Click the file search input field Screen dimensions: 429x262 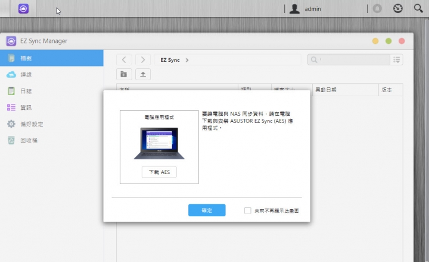[349, 59]
